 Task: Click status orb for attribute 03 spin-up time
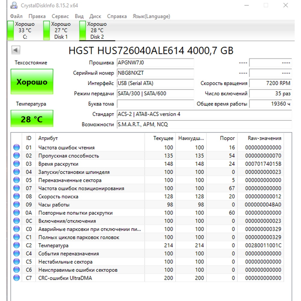point(17,163)
